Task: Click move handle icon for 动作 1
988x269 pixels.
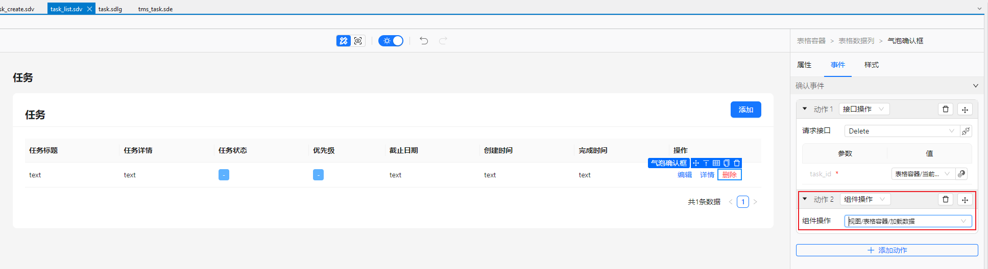Action: coord(965,110)
